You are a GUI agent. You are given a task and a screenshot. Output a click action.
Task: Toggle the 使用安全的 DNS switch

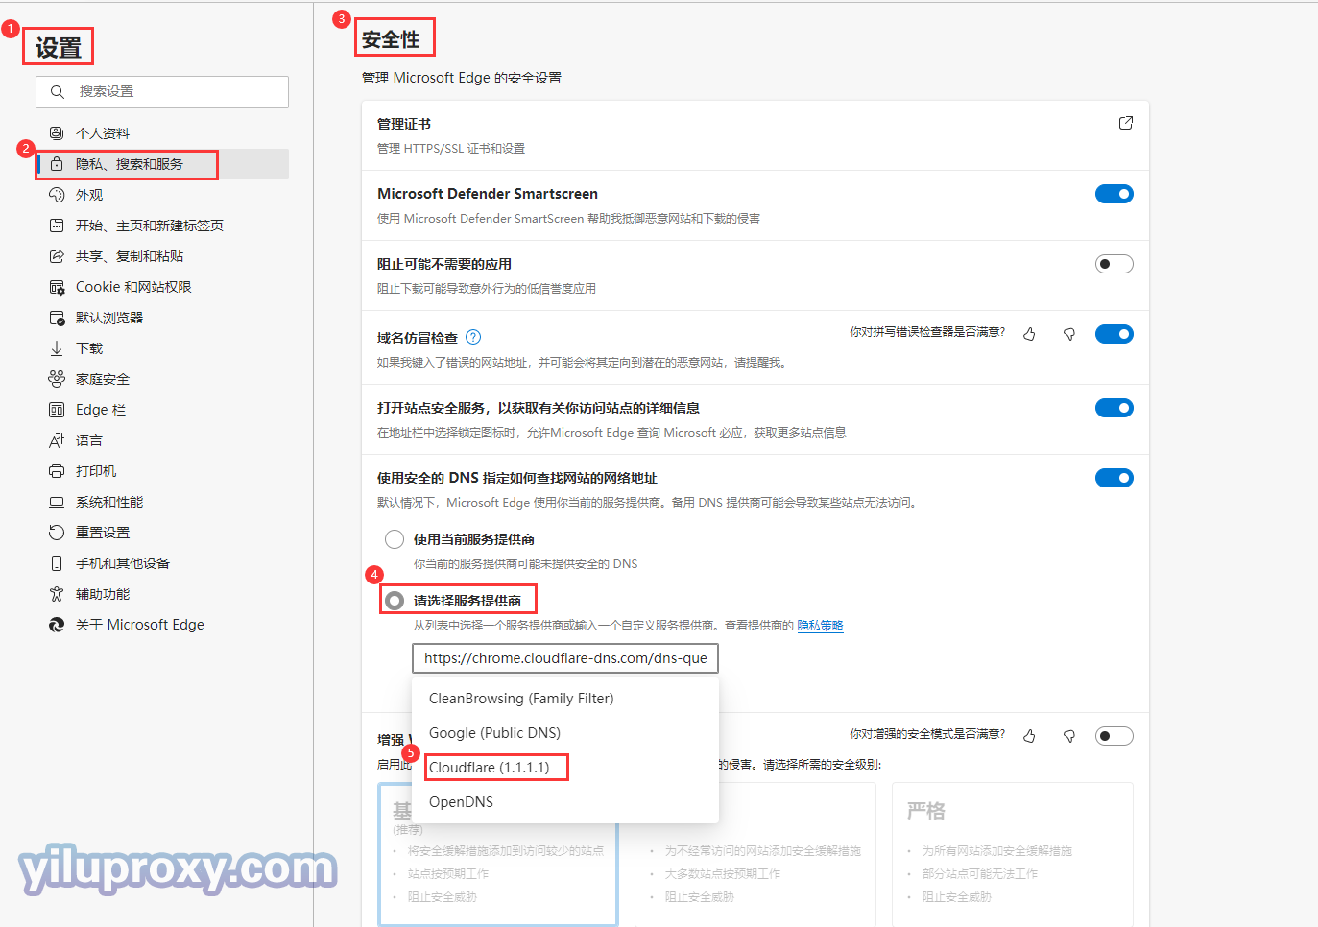coord(1114,478)
